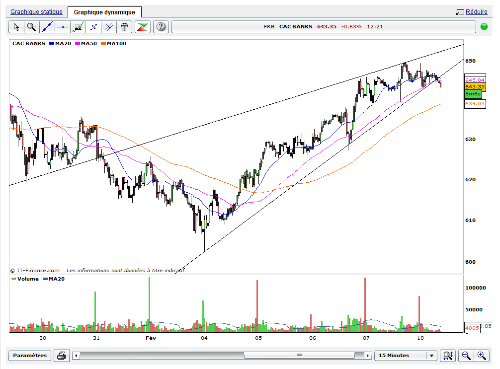
Task: Click the green and red triangles icon
Action: tap(143, 27)
